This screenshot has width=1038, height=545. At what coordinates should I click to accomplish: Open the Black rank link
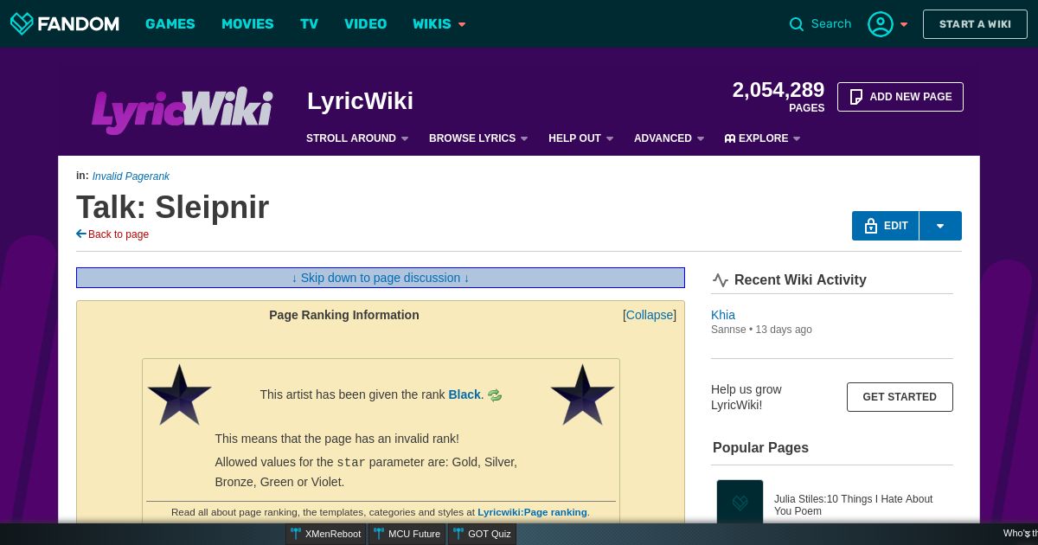coord(465,394)
